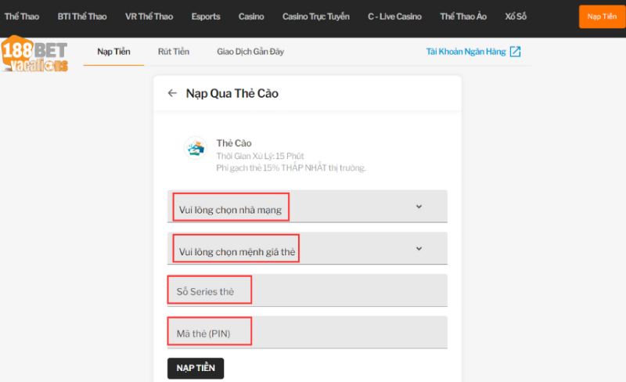Switch to the Rút Tiền tab

pyautogui.click(x=173, y=52)
